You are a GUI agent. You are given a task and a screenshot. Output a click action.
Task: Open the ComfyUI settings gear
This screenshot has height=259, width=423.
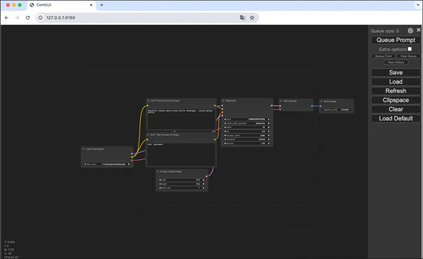pyautogui.click(x=410, y=31)
